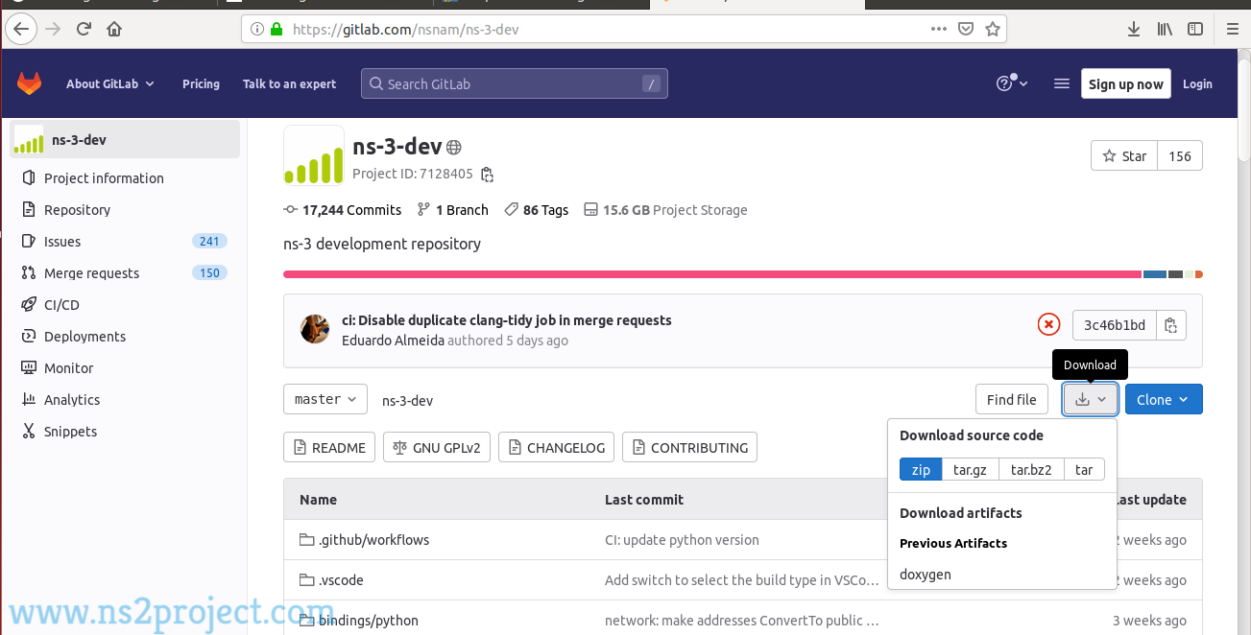Viewport: 1251px width, 635px height.
Task: Open the 86 Tags list
Action: [x=537, y=210]
